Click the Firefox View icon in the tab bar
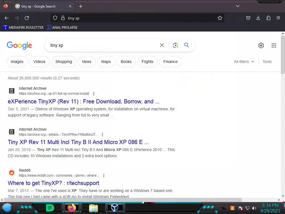This screenshot has width=285, height=214. tap(6, 6)
